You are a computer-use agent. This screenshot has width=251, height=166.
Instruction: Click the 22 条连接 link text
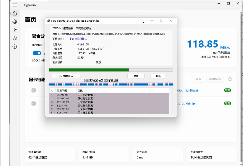(192, 91)
